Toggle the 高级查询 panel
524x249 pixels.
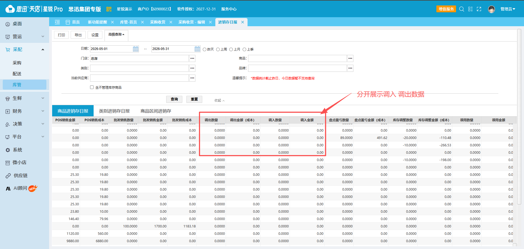click(x=116, y=35)
